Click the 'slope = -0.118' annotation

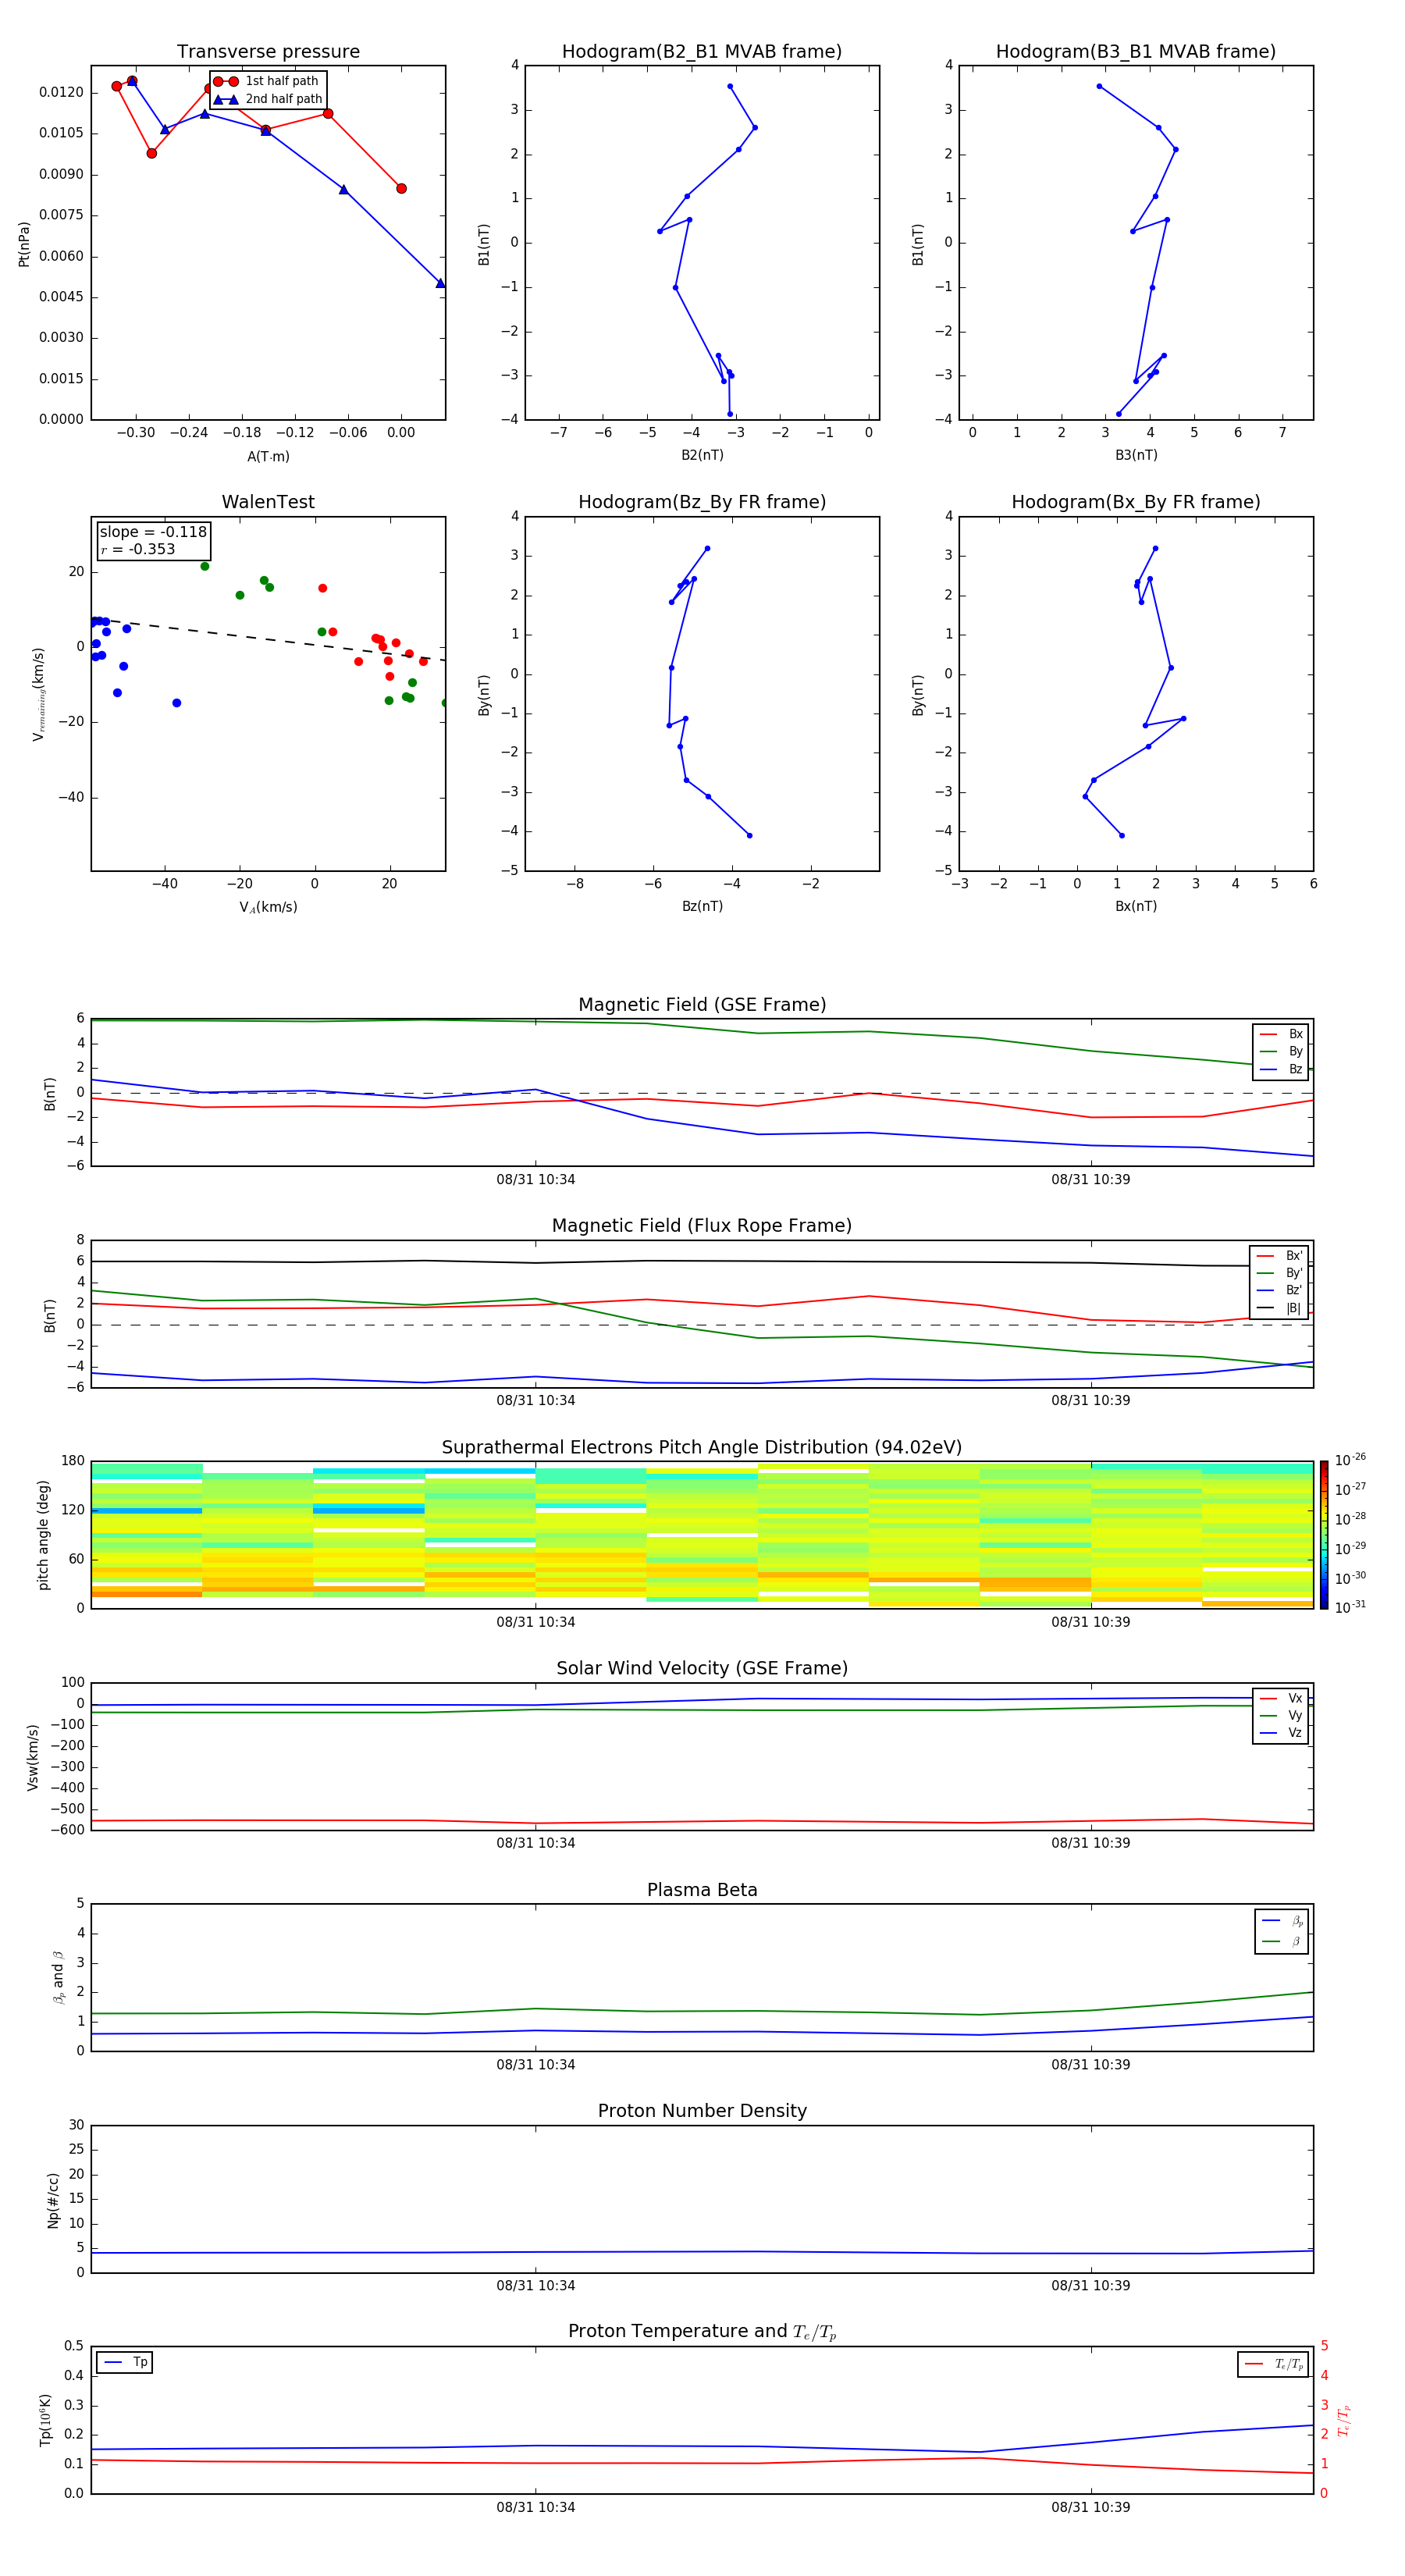pyautogui.click(x=153, y=532)
